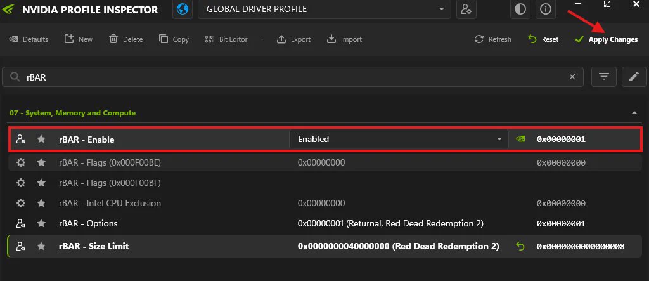This screenshot has height=281, width=649.
Task: Create a new profile with New
Action: point(78,39)
